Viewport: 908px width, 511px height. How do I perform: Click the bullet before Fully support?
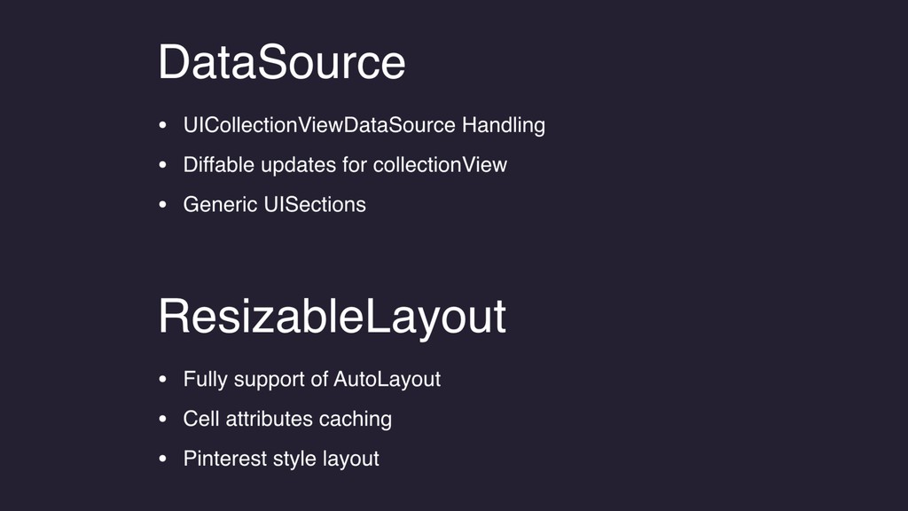coord(163,380)
